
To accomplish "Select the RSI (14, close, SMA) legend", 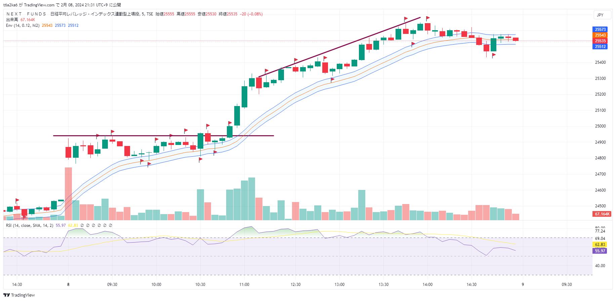I will [x=30, y=225].
